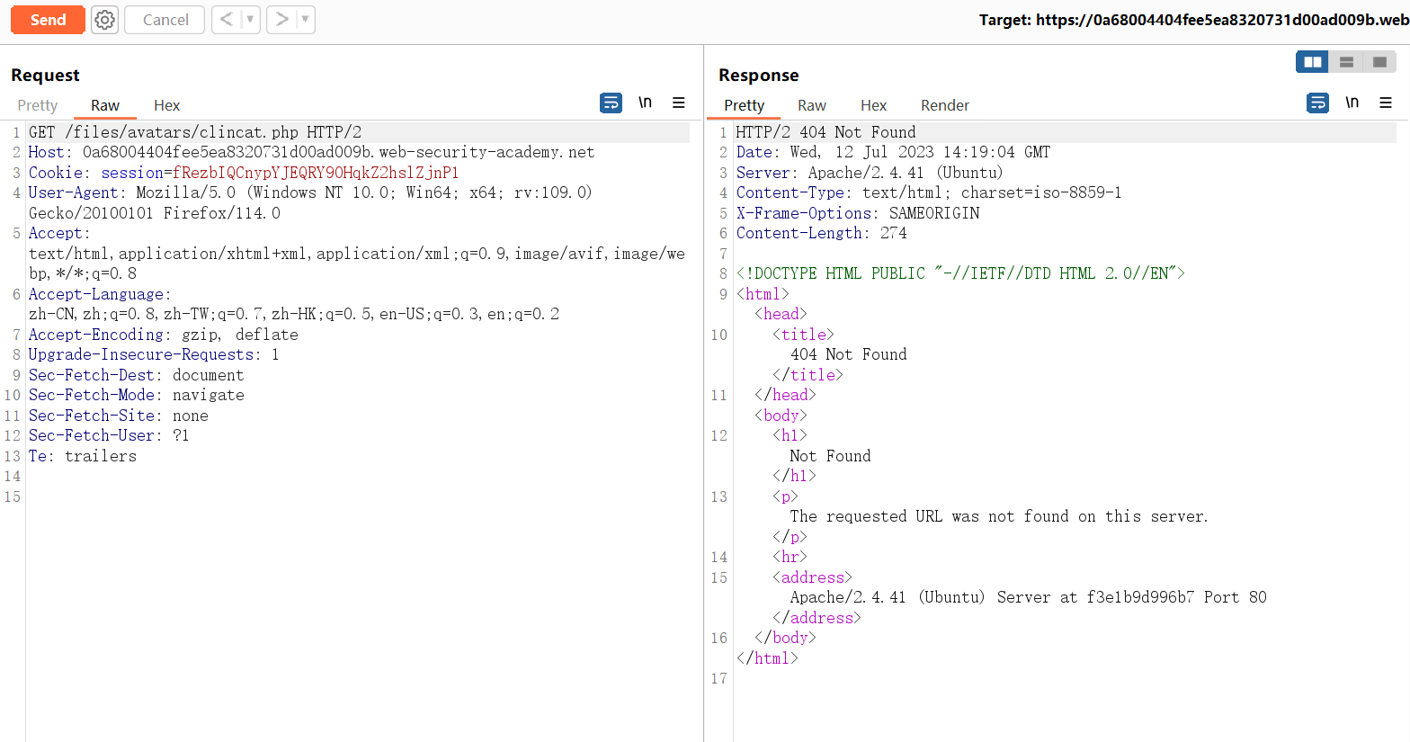Open the Request panel hamburger menu
1410x742 pixels.
tap(679, 103)
